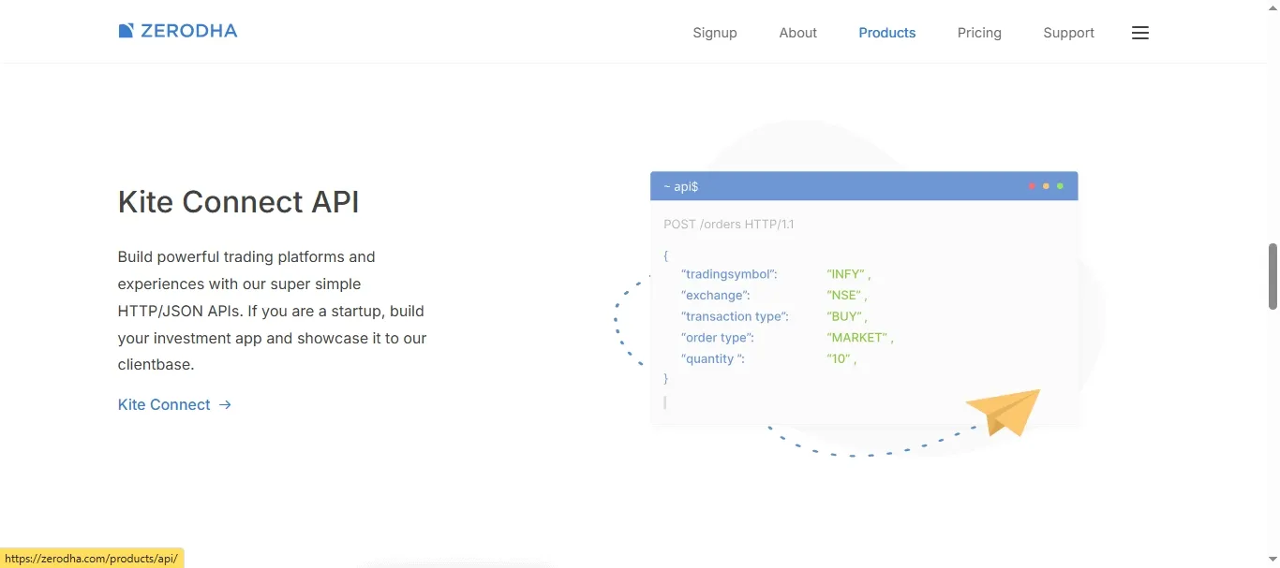The image size is (1280, 568).
Task: Click the "POST /orders HTTP/1.1" line
Action: [x=729, y=225]
